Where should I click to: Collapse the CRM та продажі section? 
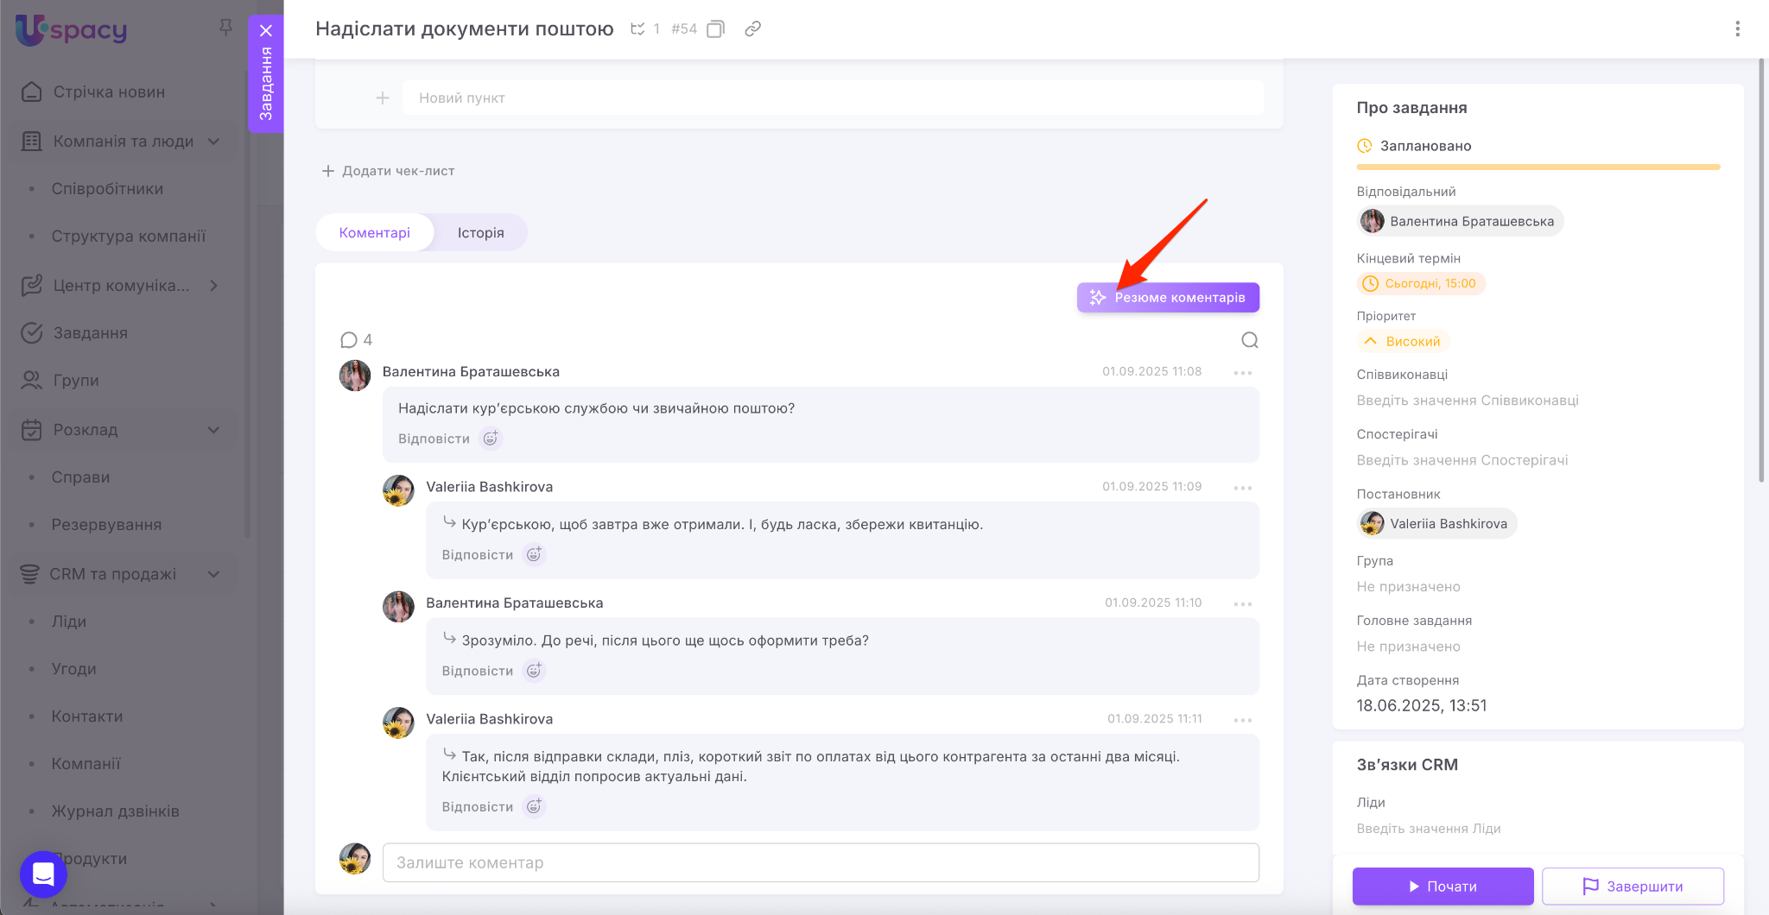click(213, 574)
